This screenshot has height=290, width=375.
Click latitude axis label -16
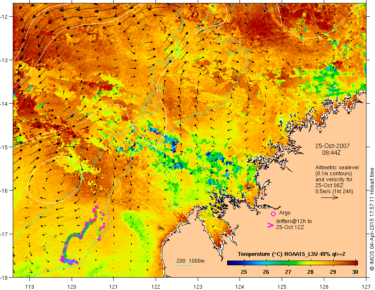pyautogui.click(x=5, y=191)
